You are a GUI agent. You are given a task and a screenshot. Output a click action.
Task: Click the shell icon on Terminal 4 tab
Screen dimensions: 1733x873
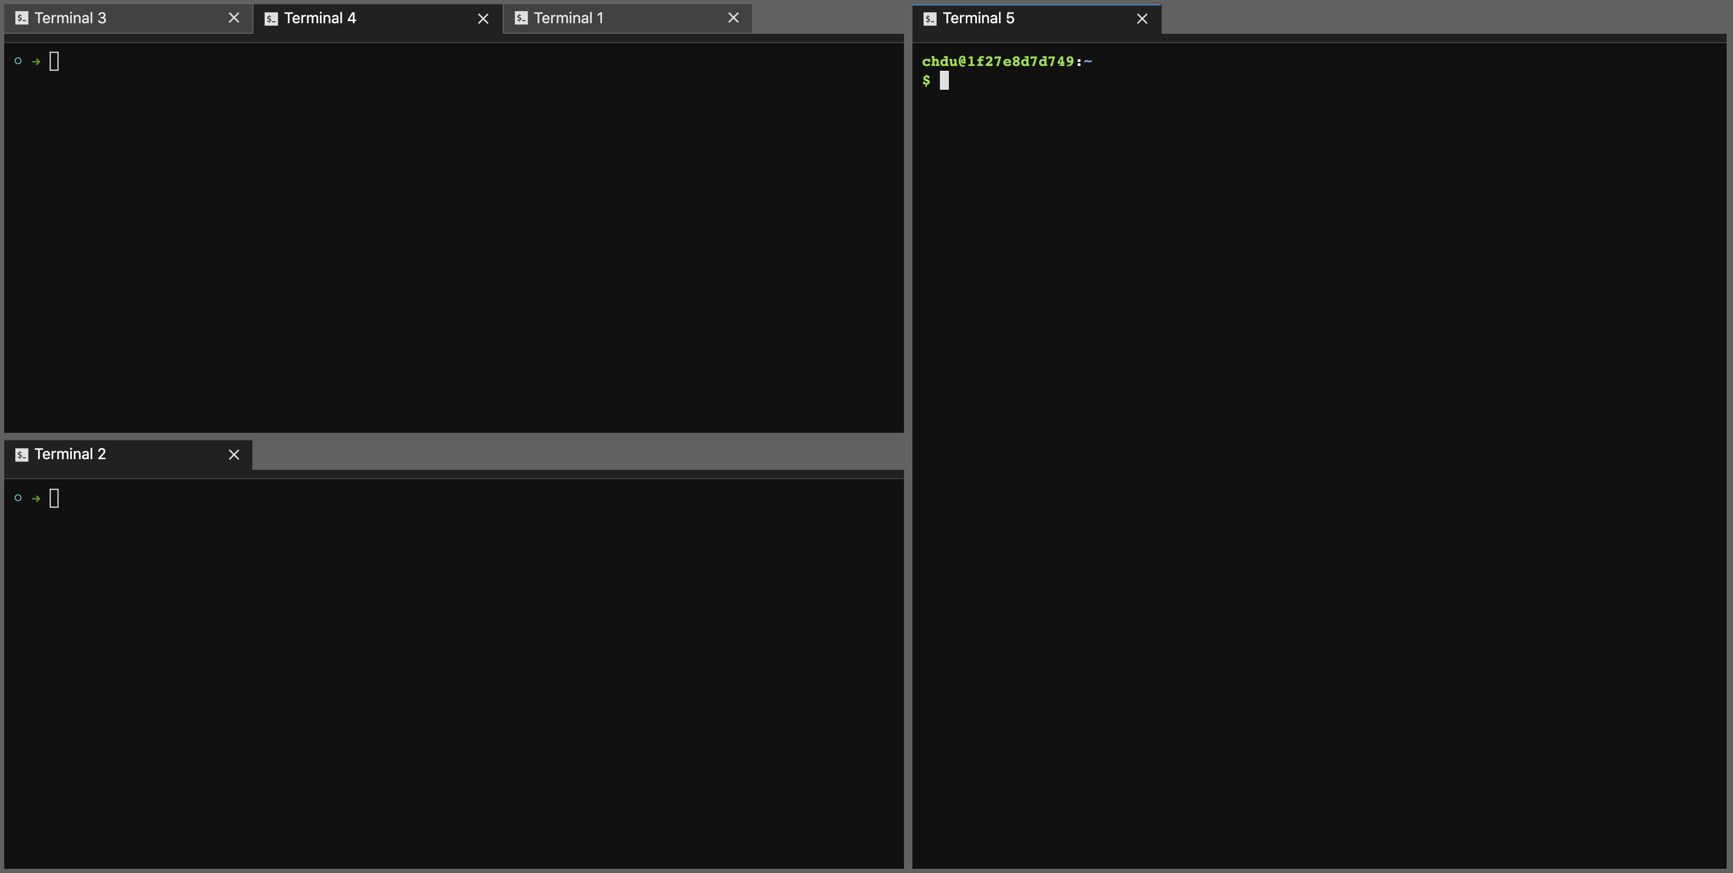pos(271,18)
